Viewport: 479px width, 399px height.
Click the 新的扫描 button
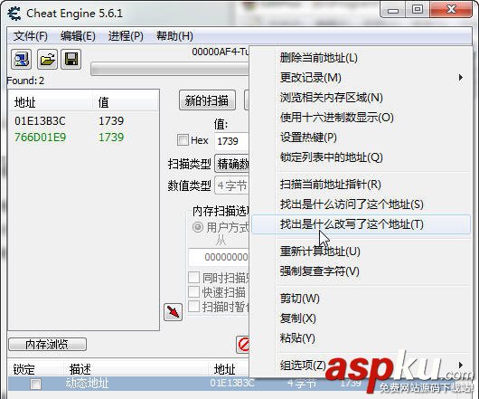(207, 100)
